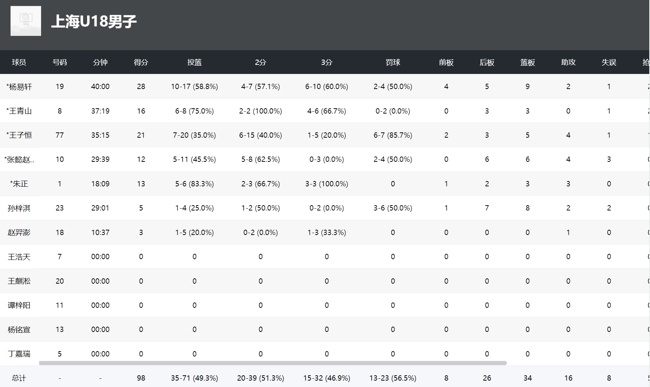Select player 赵羿澎's name
The width and height of the screenshot is (650, 387).
click(19, 232)
